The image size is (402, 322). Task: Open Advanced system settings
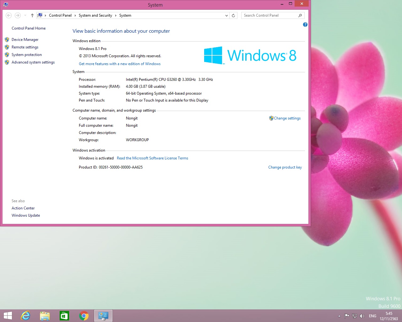tap(33, 62)
